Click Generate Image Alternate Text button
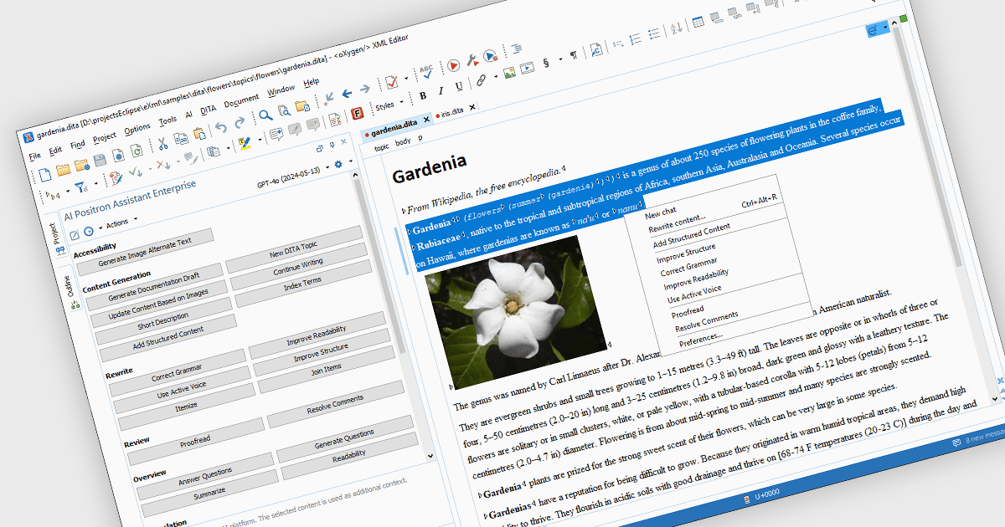The width and height of the screenshot is (1005, 527). (145, 250)
